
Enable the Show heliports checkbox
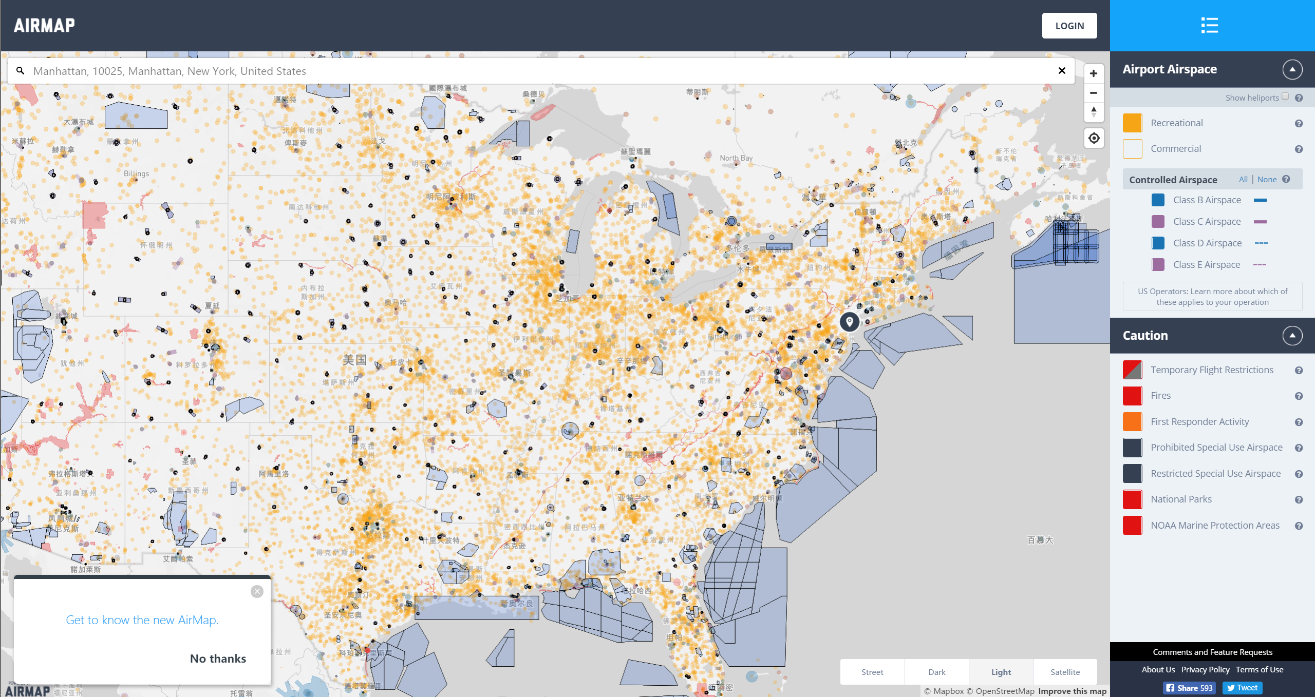(1285, 96)
